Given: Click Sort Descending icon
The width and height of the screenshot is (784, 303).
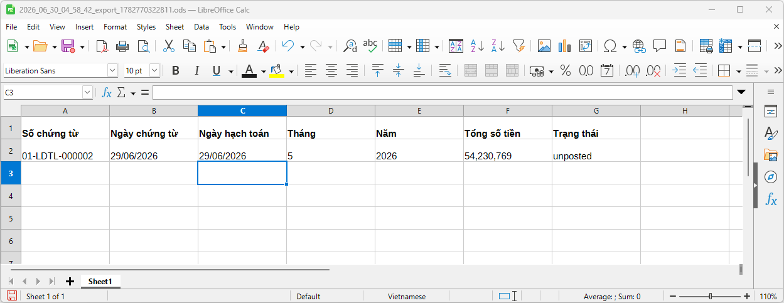Looking at the screenshot, I should point(498,46).
